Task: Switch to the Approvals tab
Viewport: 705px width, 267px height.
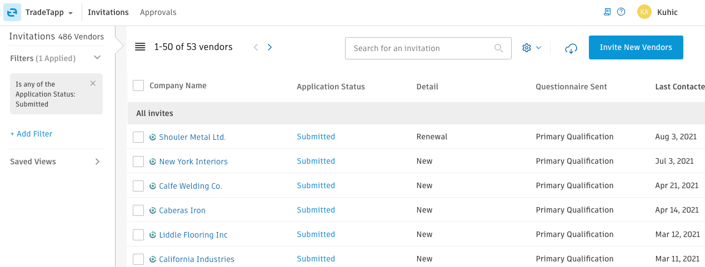Action: (x=158, y=12)
